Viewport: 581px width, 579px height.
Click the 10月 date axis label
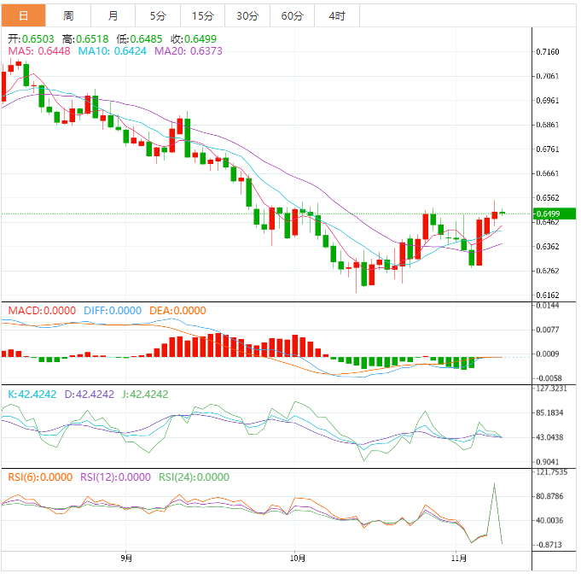pos(296,558)
